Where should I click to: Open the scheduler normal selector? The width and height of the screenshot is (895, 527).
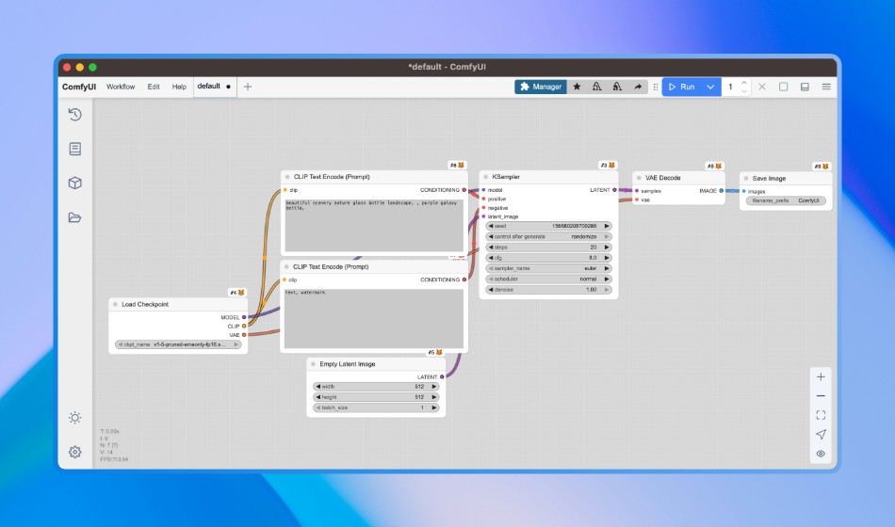[548, 279]
